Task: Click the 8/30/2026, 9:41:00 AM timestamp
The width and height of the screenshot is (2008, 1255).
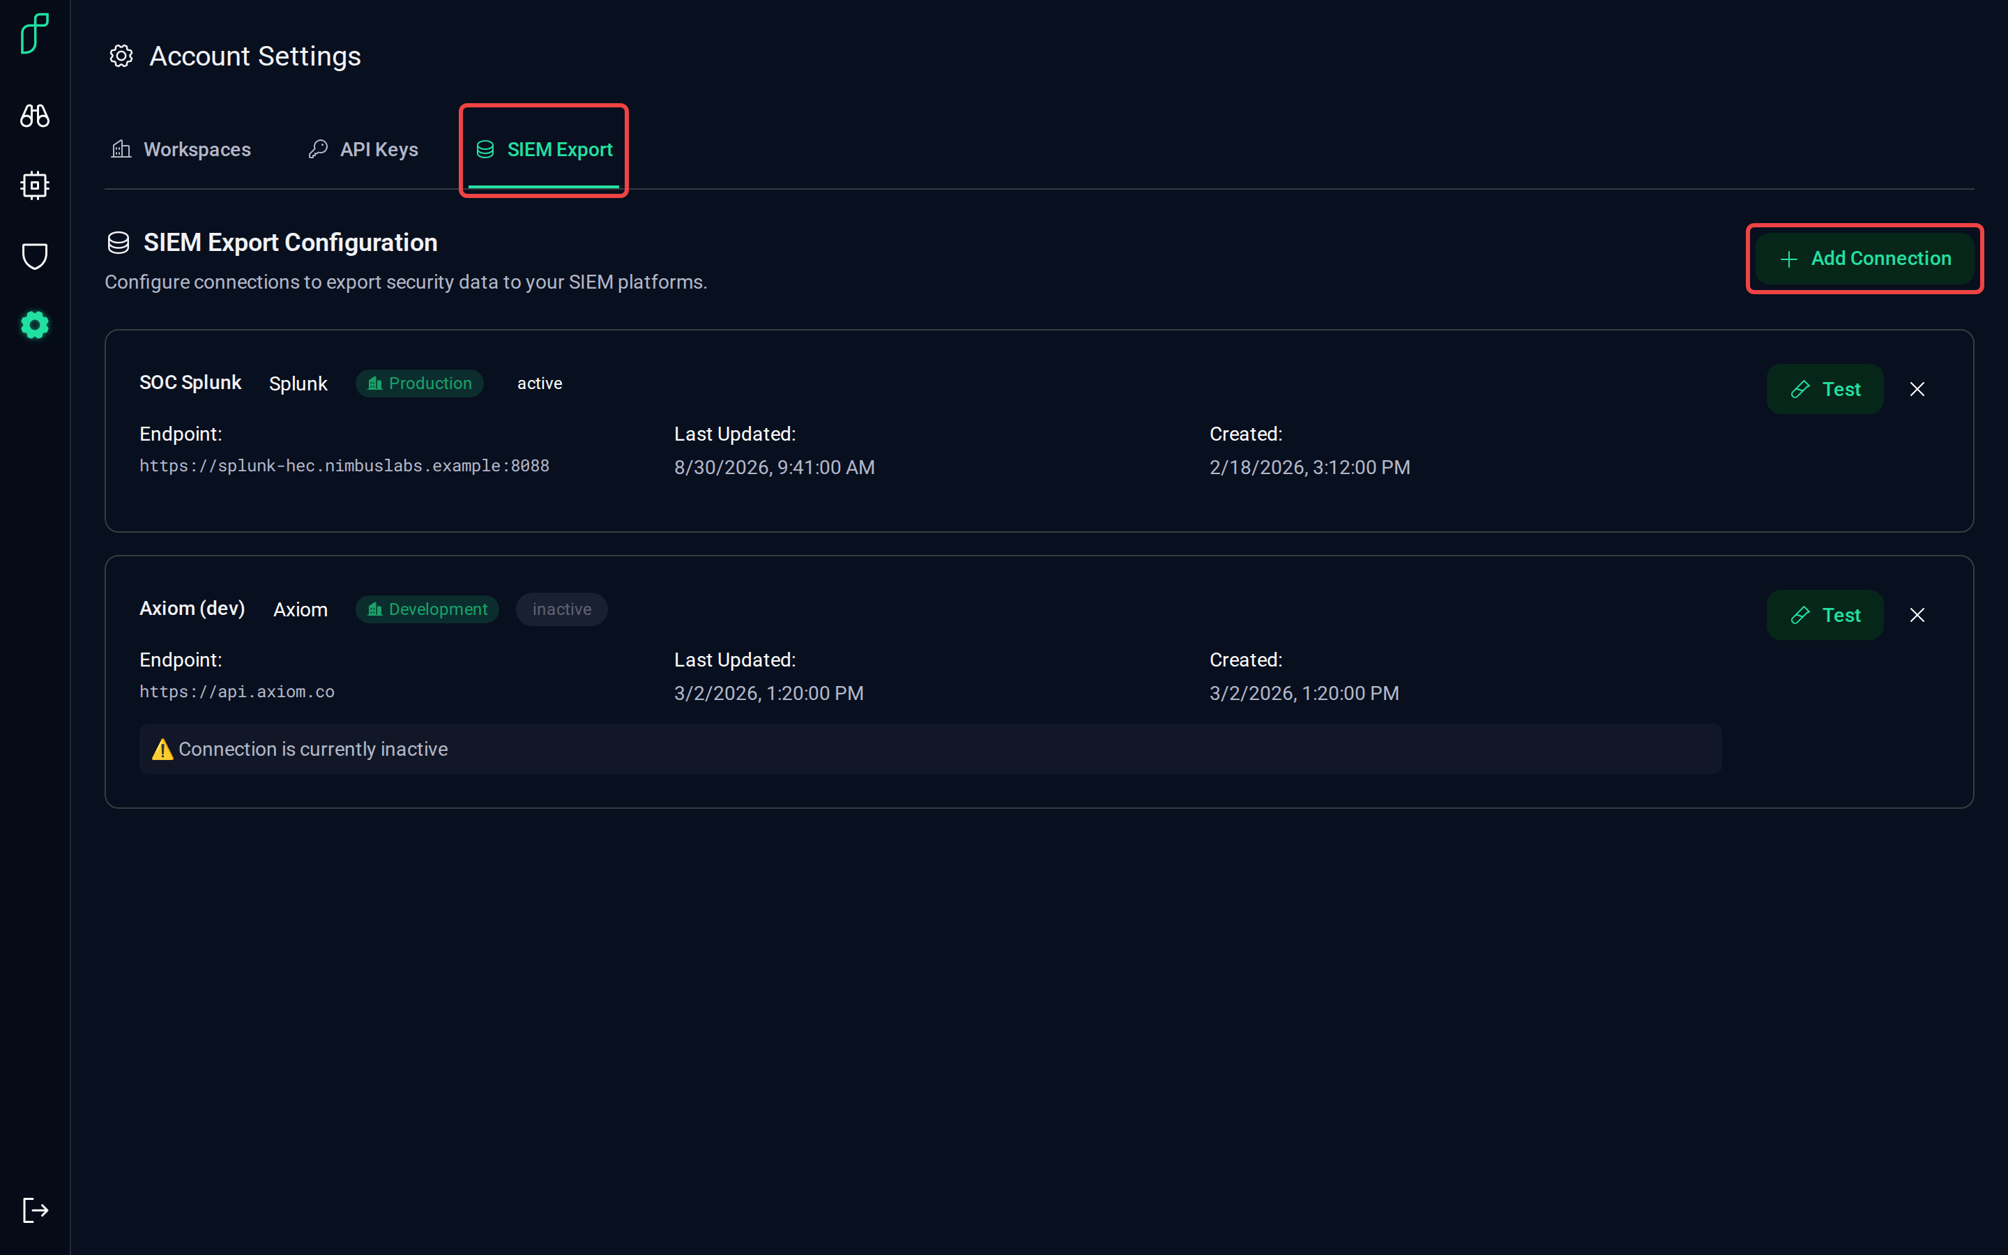Action: [x=774, y=467]
